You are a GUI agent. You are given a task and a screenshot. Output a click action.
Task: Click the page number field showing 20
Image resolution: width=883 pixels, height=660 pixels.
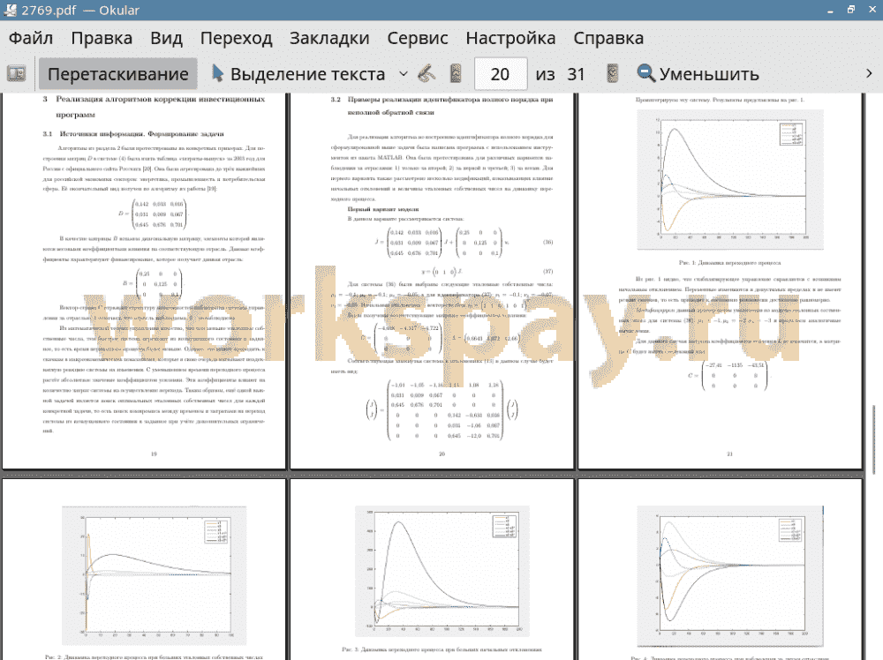click(x=501, y=74)
